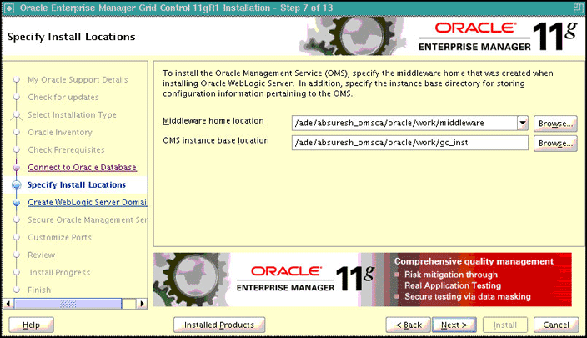
Task: Click the step panel horizontal scrollbar thumb
Action: tap(68, 304)
